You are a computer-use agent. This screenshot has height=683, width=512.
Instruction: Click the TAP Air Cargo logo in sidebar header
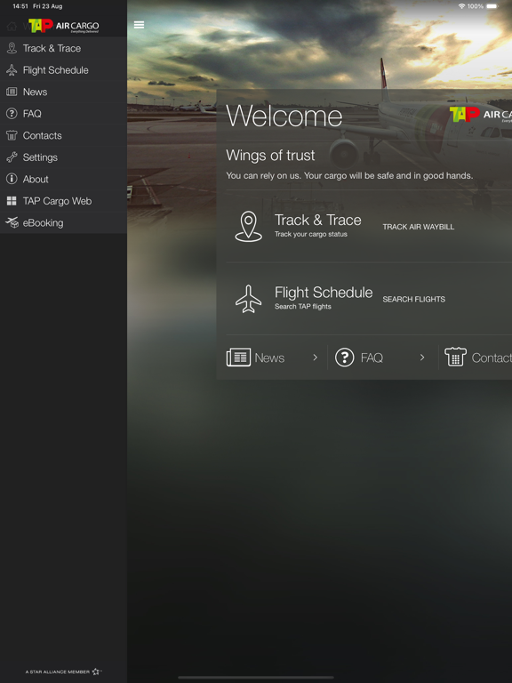click(64, 26)
